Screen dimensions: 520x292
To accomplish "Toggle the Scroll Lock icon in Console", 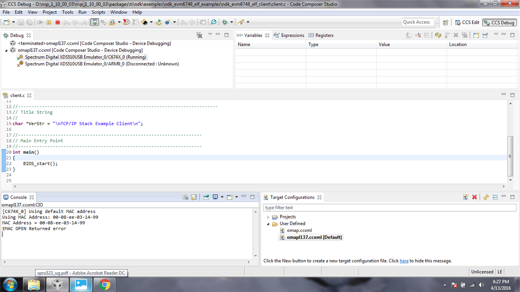I will click(194, 197).
